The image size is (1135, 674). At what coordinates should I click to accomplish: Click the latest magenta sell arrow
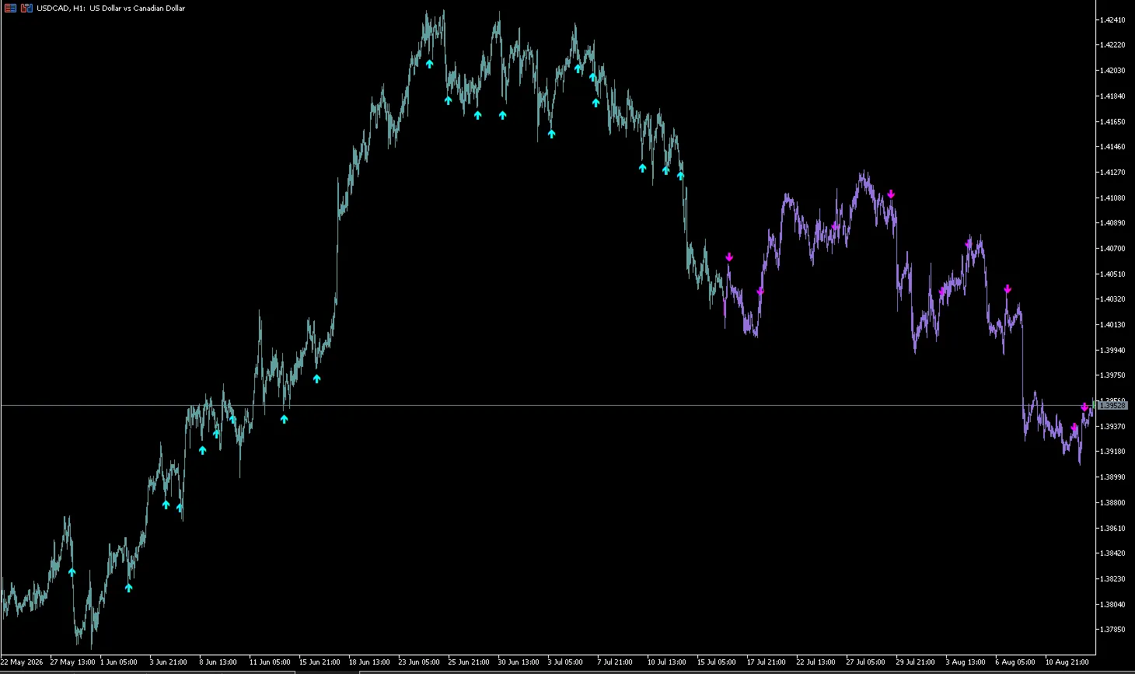click(x=1084, y=407)
